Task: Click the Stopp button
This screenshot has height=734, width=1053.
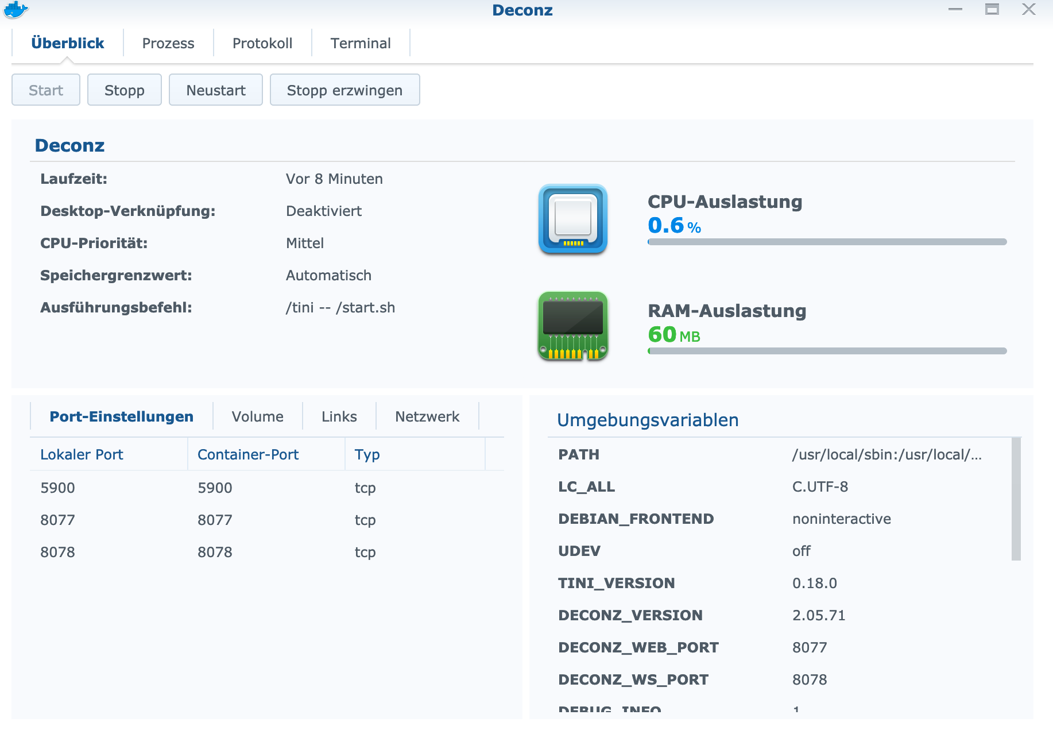Action: (125, 90)
